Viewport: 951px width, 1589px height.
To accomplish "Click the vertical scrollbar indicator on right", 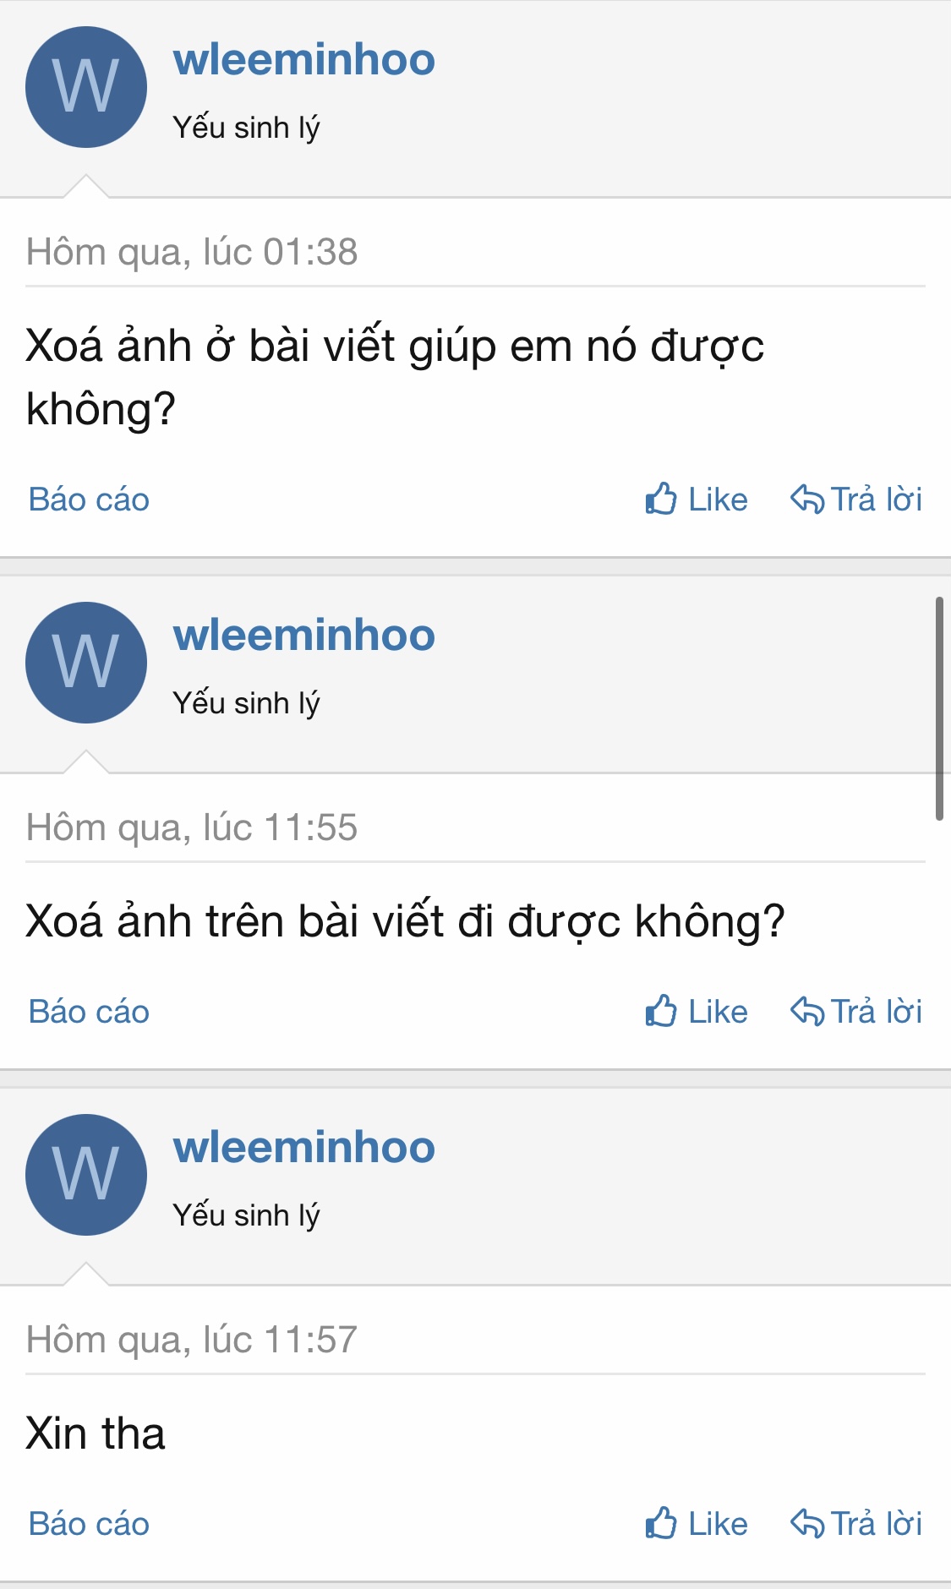I will coord(939,708).
